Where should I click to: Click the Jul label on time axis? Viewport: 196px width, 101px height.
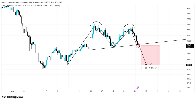[180, 91]
